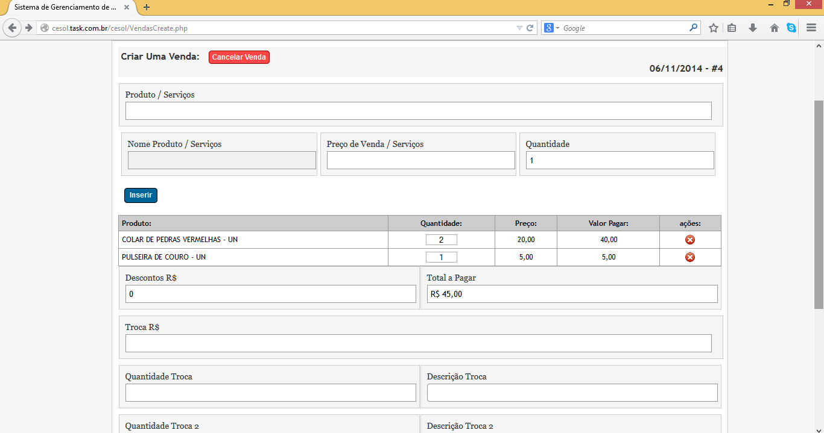The image size is (824, 433).
Task: Open the Firefox hamburger menu
Action: [x=811, y=28]
